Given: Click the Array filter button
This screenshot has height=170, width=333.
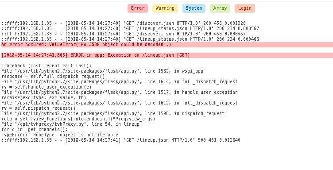Looking at the screenshot, I should tap(220, 8).
